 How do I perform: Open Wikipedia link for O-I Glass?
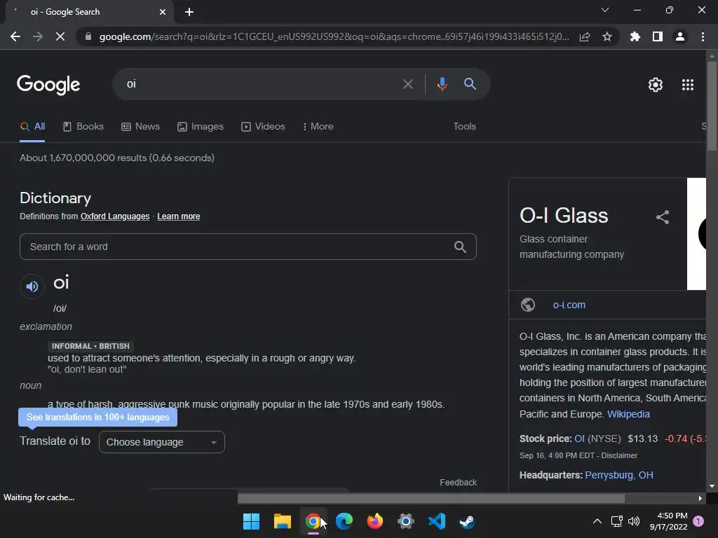pos(628,414)
